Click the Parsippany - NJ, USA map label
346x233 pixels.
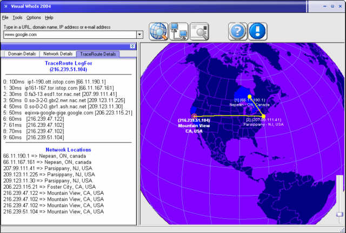263,125
